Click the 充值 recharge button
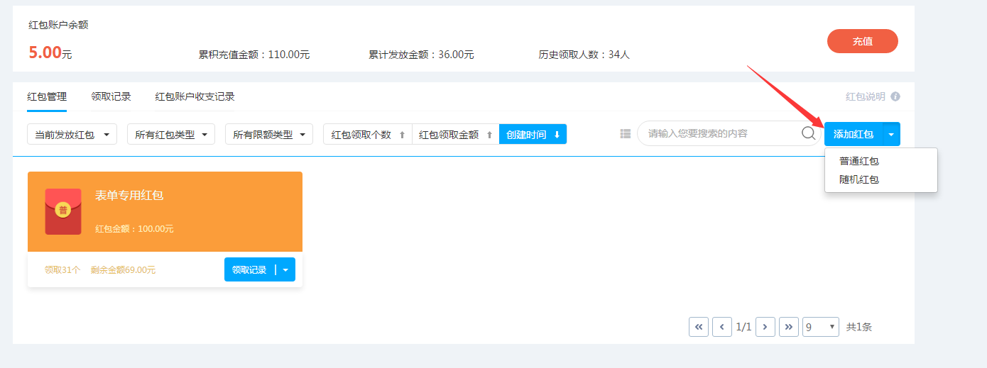 [862, 41]
